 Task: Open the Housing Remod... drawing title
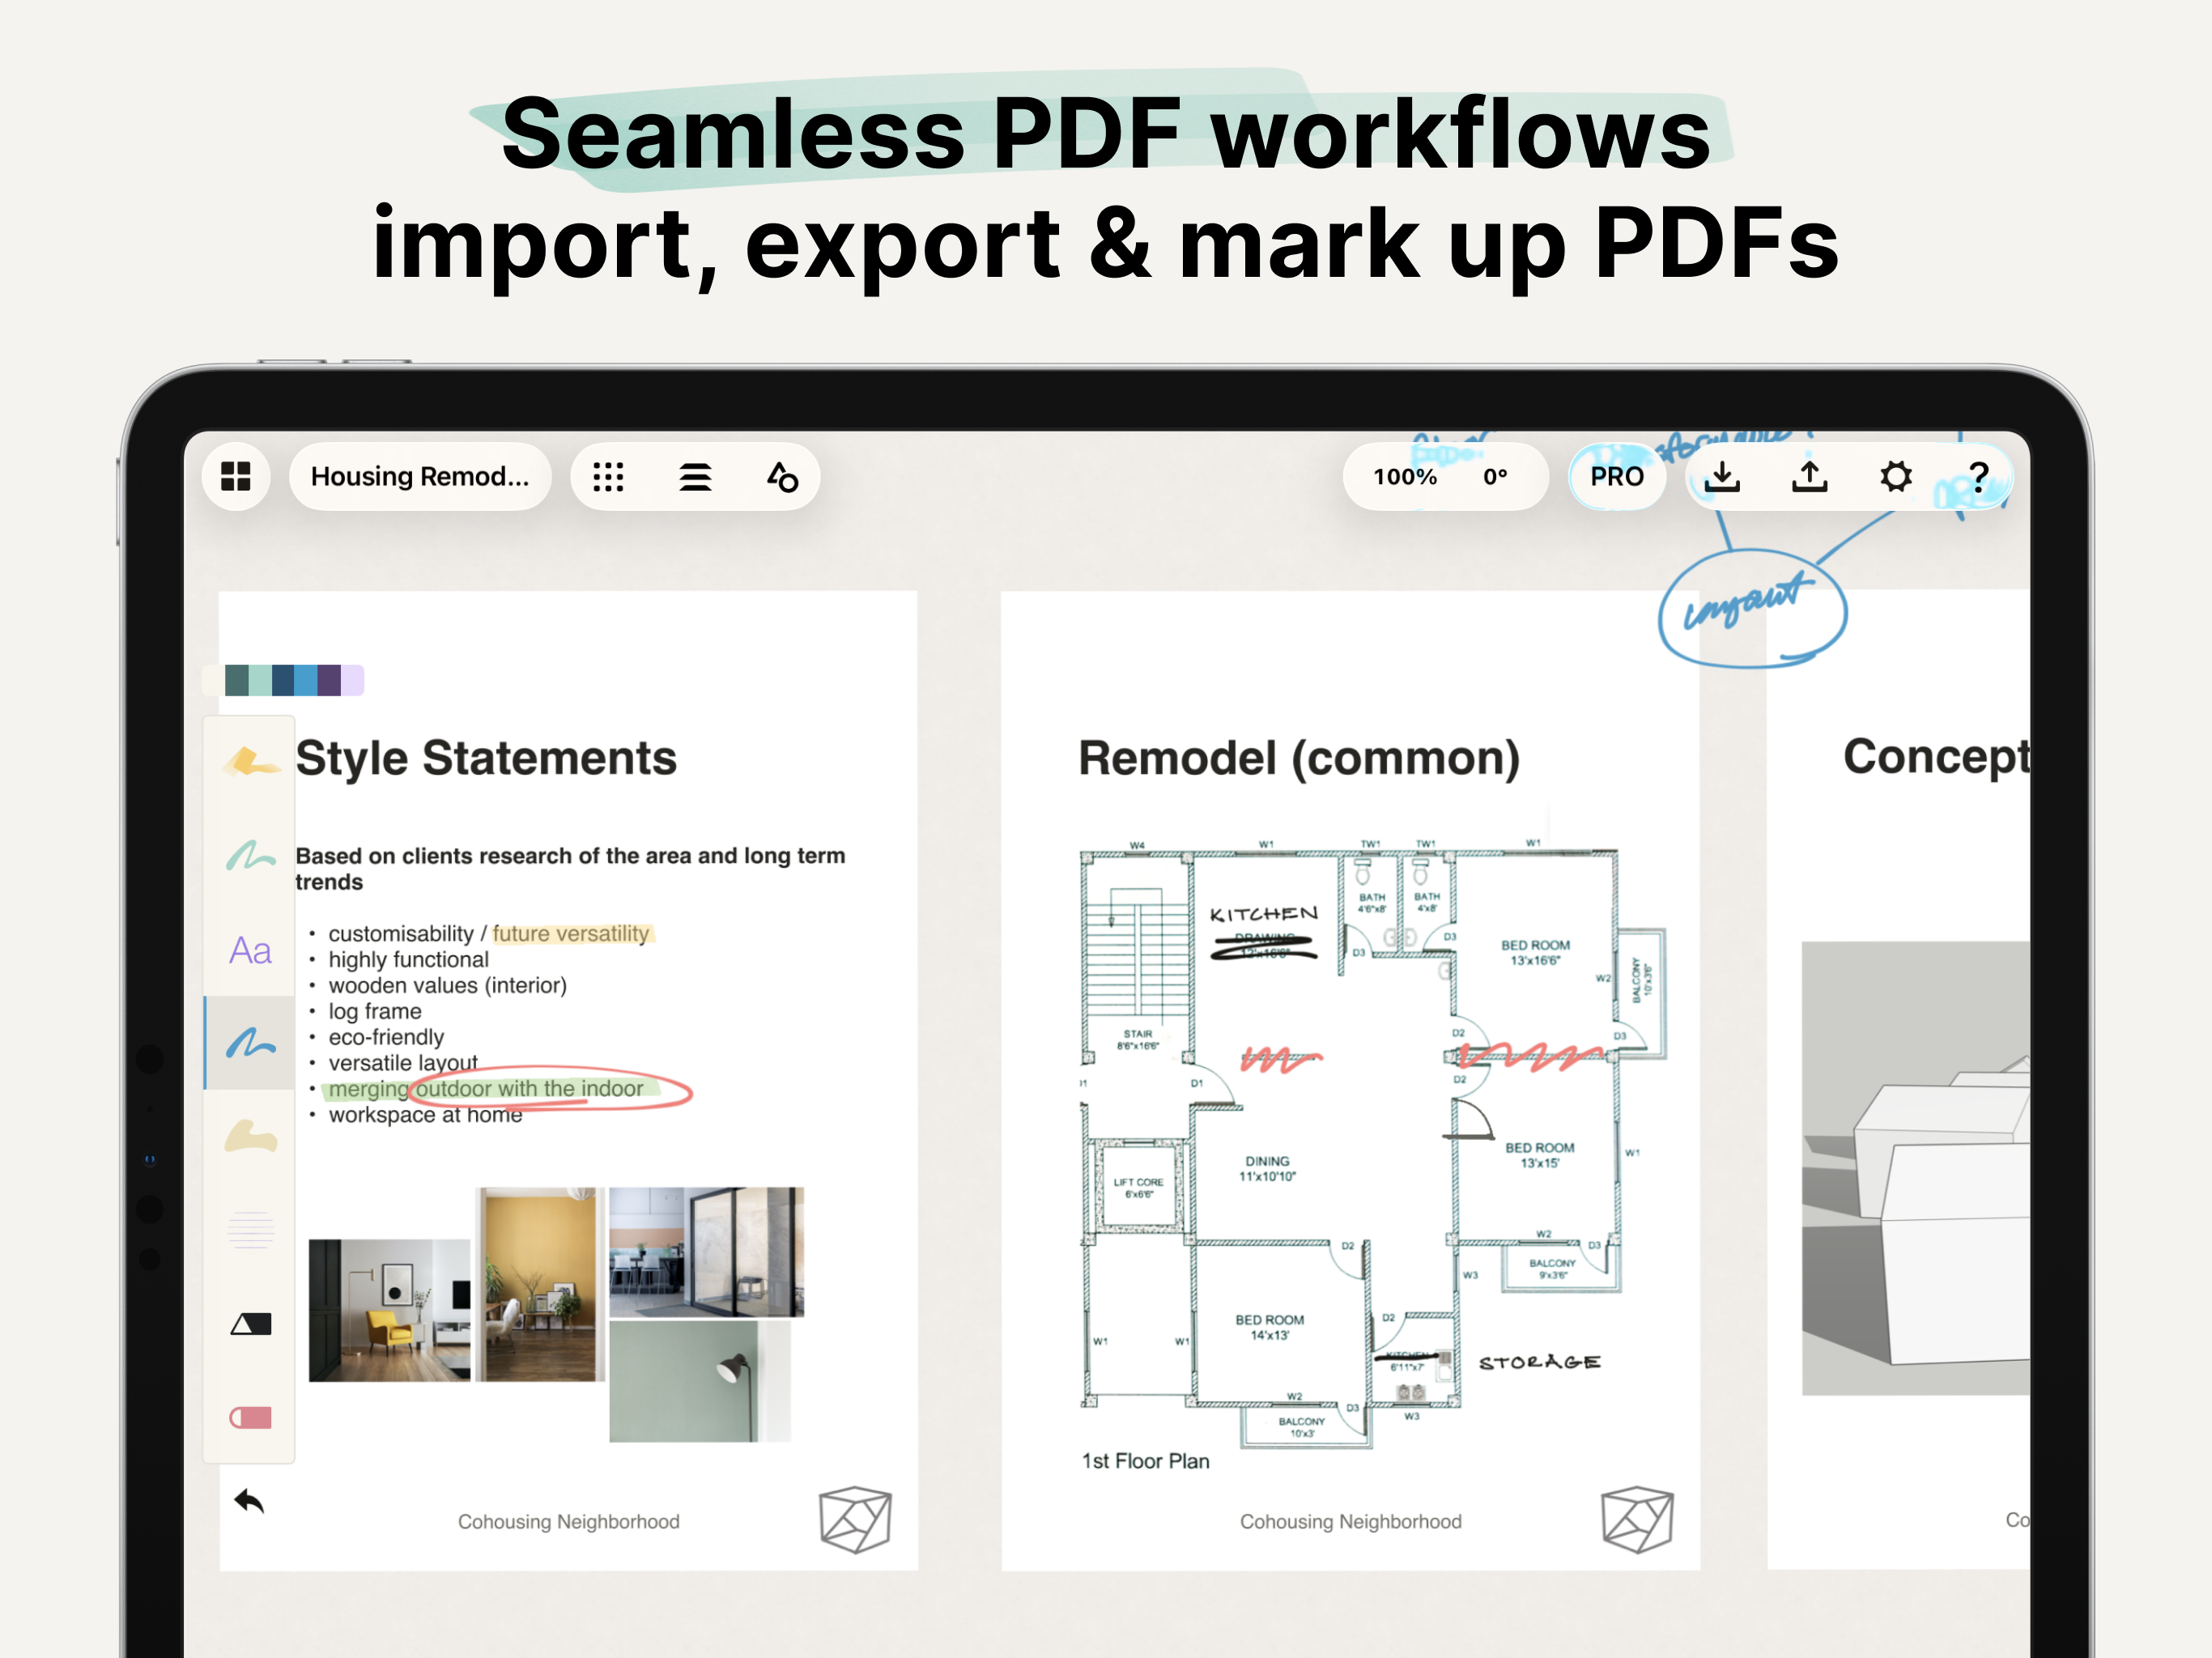[x=420, y=477]
